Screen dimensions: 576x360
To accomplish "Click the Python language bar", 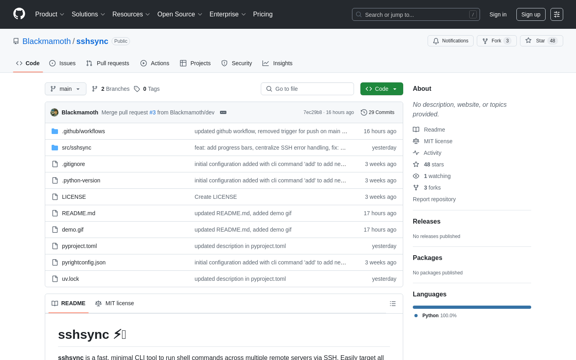I will coord(472,307).
